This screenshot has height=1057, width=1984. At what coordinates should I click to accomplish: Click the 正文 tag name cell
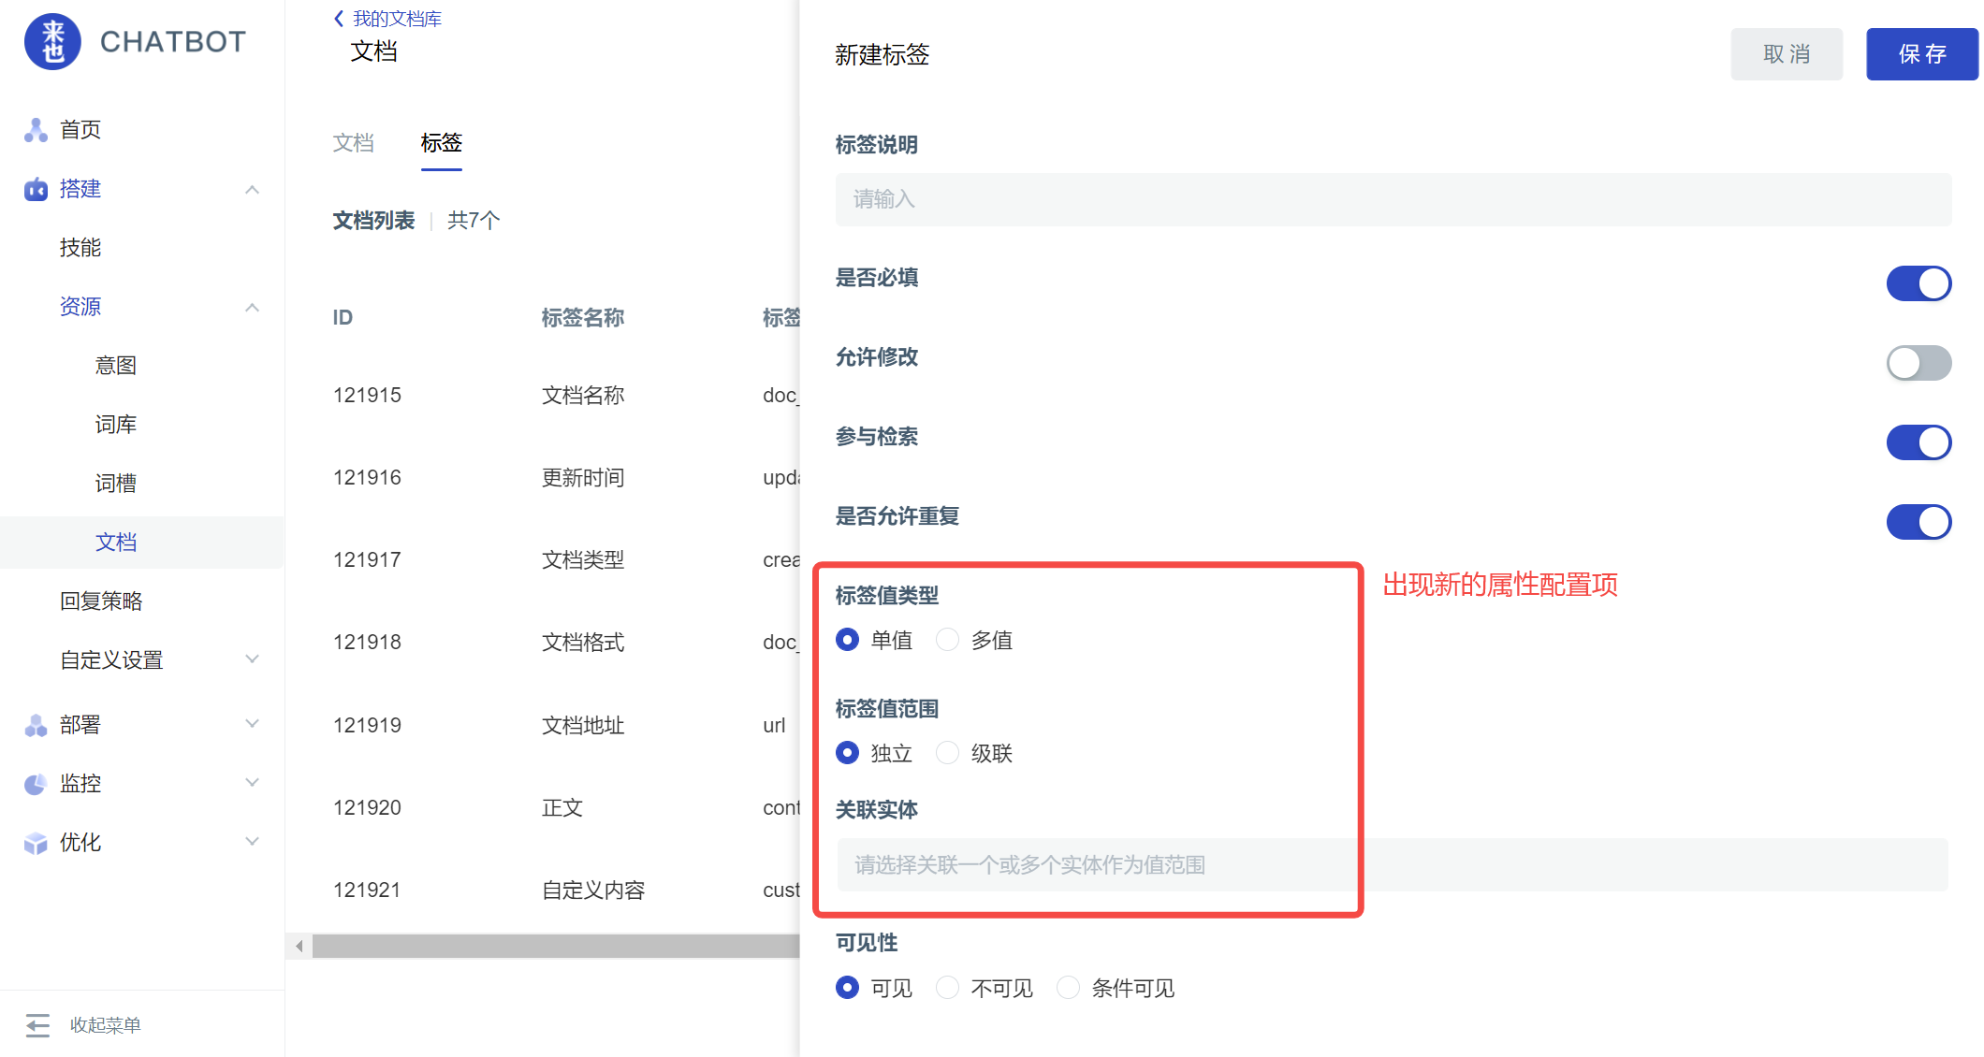point(562,808)
